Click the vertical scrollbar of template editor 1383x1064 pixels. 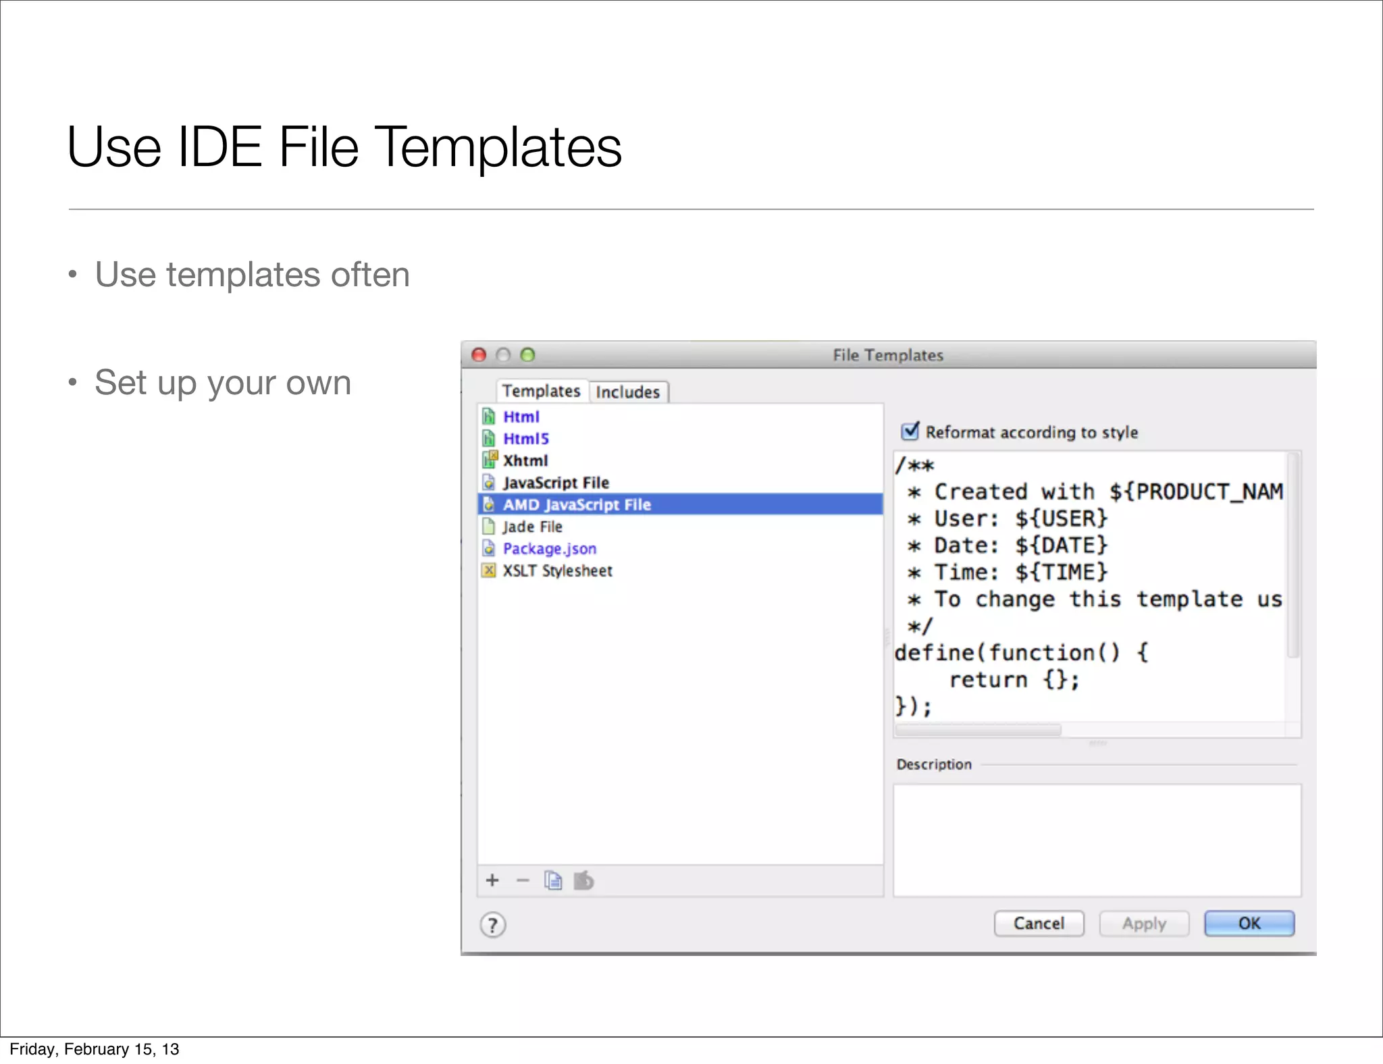tap(1293, 555)
